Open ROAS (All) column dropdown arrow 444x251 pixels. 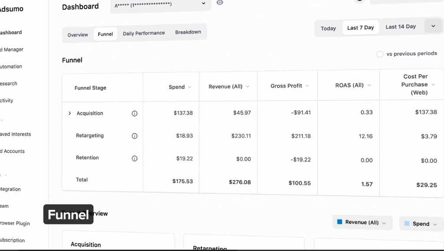(369, 85)
